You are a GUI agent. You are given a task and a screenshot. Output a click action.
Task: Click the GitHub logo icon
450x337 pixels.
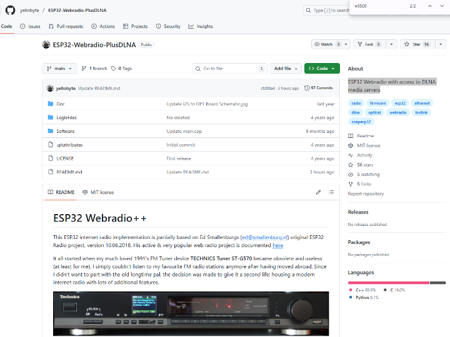click(10, 10)
